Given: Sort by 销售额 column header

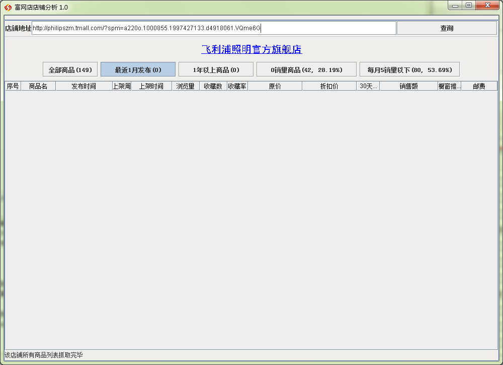Looking at the screenshot, I should coord(408,86).
